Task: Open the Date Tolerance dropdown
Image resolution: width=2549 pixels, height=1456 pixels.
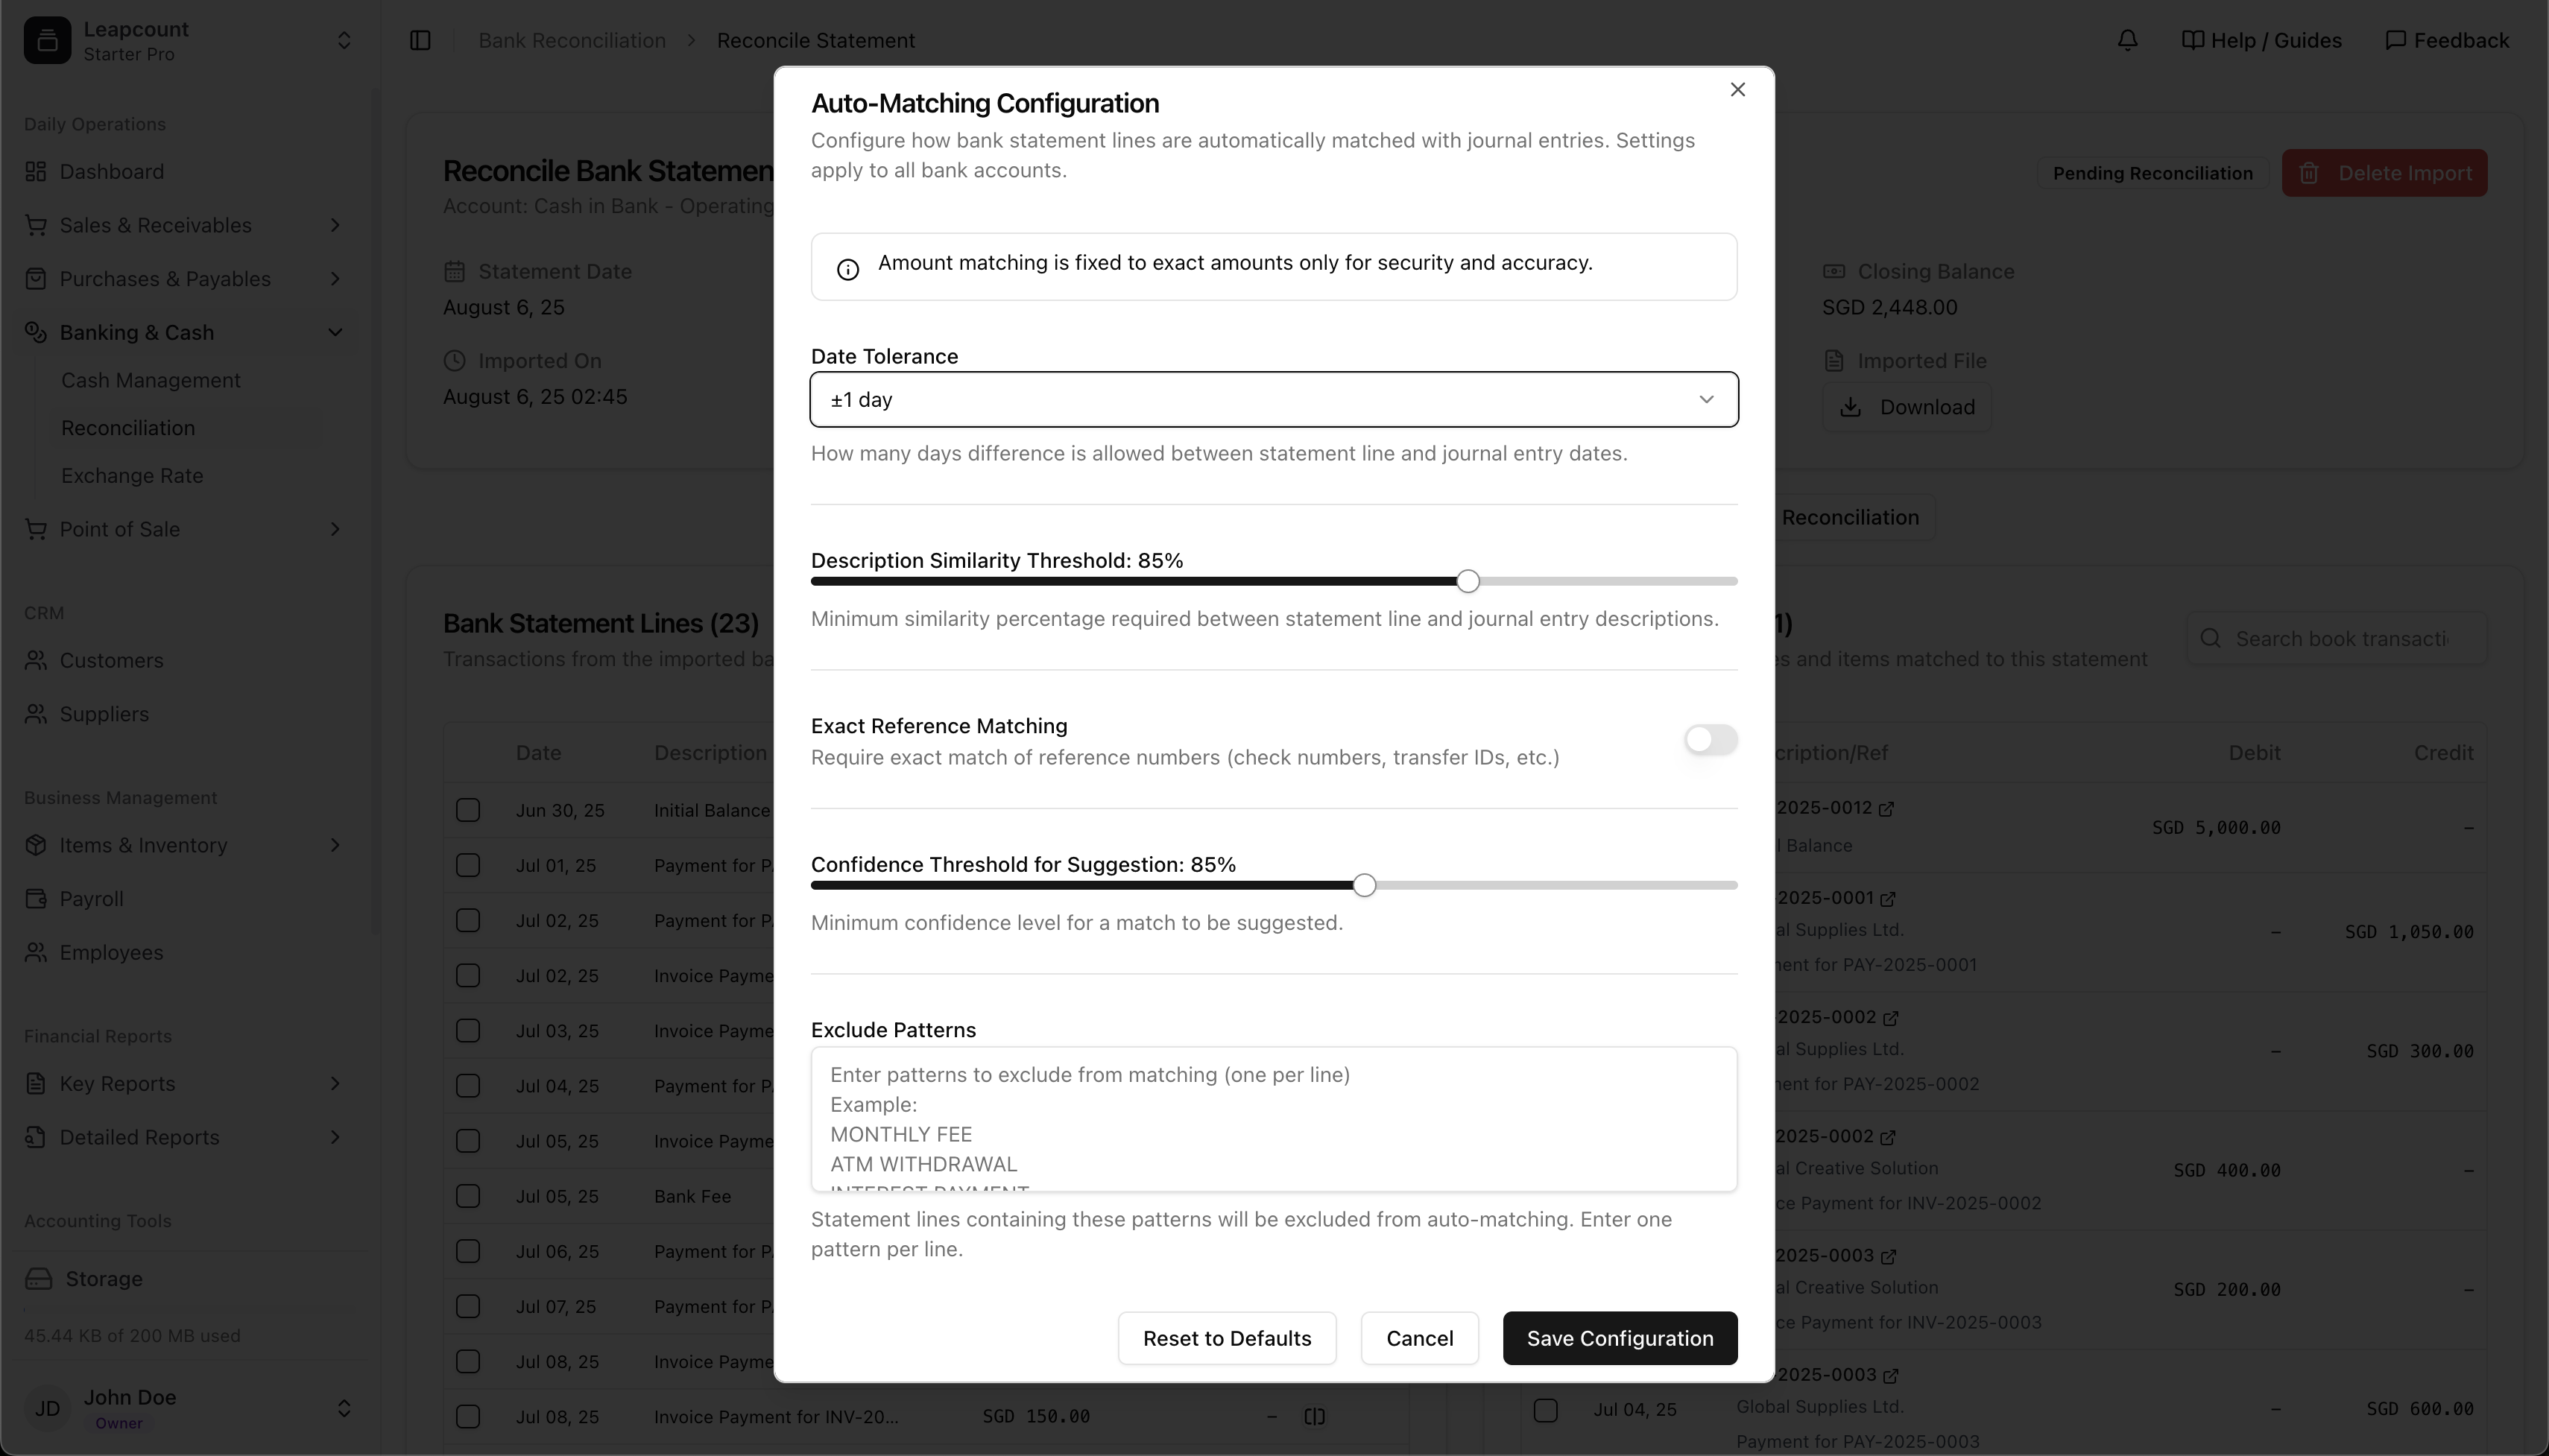Action: point(1273,400)
